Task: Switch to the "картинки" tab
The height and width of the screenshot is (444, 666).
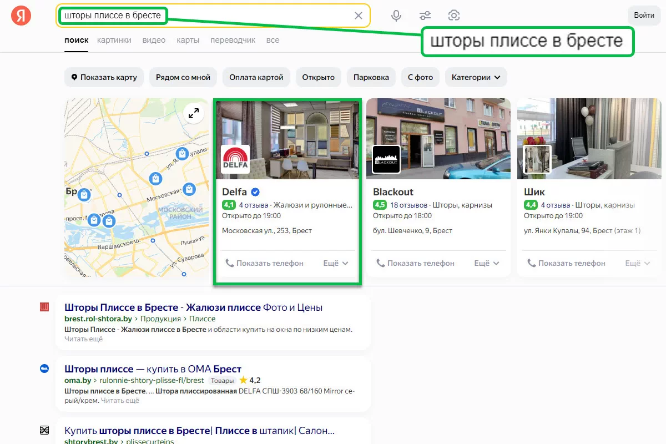Action: point(114,40)
